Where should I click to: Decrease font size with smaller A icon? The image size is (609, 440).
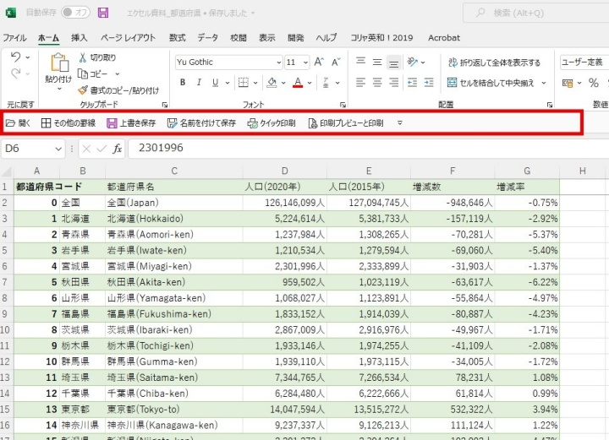tap(336, 62)
